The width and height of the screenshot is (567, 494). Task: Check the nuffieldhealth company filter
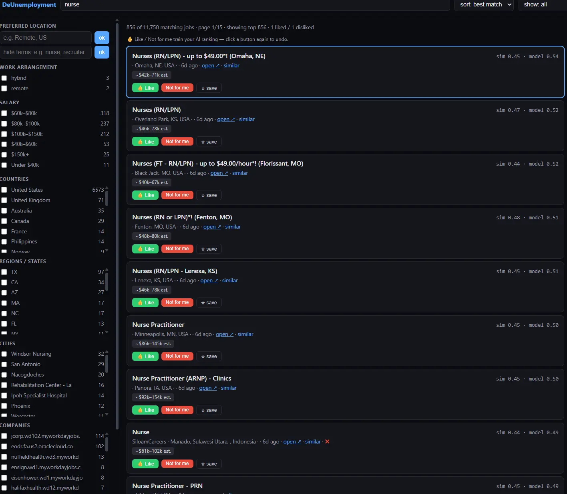coord(4,457)
